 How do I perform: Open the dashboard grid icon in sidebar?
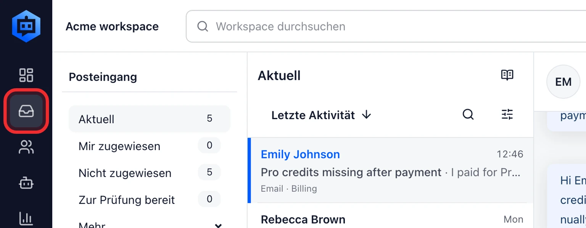(x=26, y=75)
